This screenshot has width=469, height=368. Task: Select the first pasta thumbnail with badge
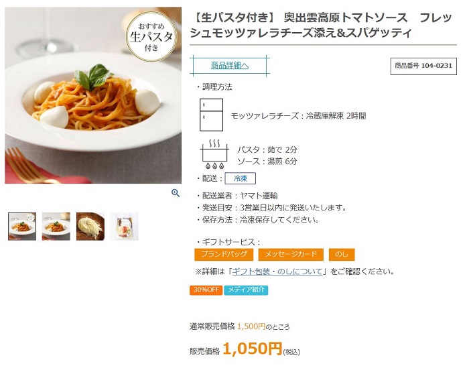(22, 227)
